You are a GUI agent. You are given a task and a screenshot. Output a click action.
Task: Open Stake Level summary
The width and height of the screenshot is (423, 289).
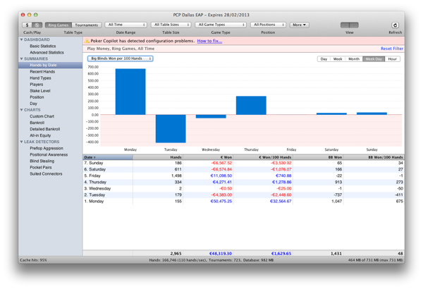40,91
